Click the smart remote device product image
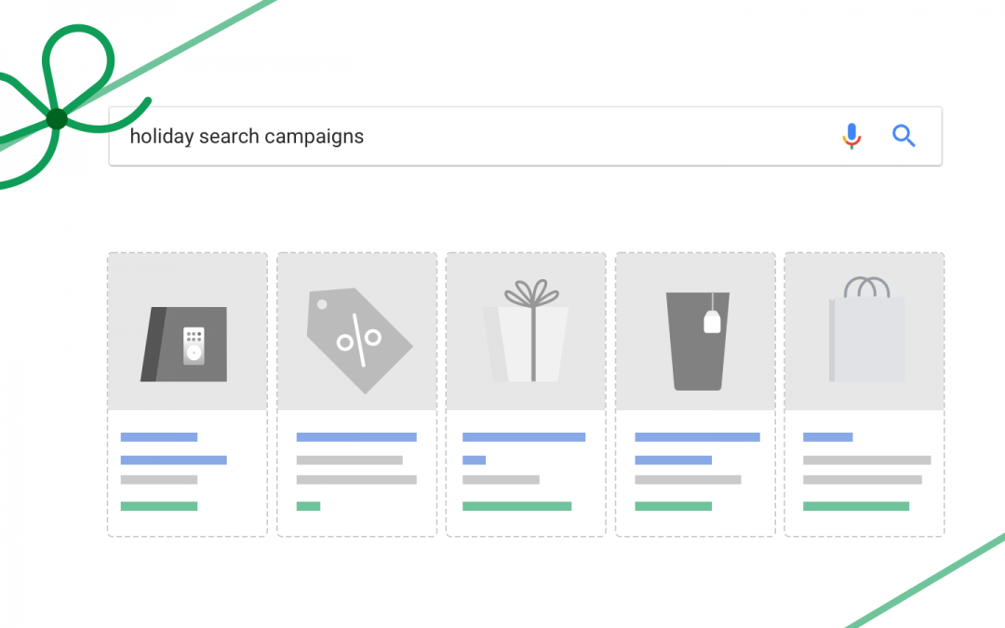 click(184, 344)
